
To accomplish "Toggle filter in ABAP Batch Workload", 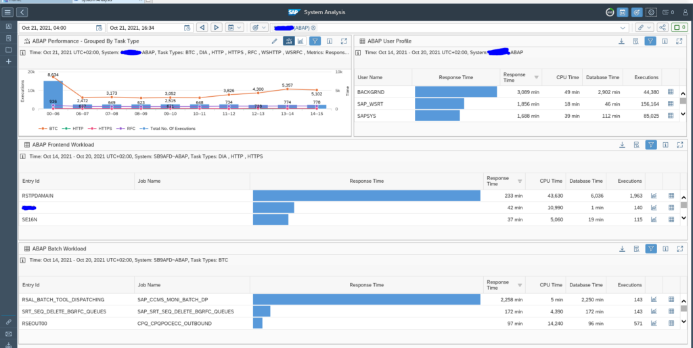I will tap(651, 248).
